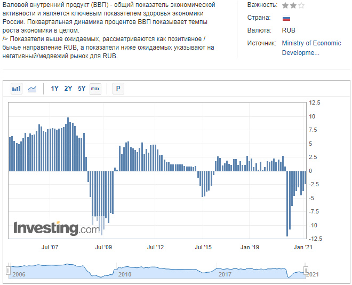Click the RUB currency value
This screenshot has height=285, width=352.
tap(289, 30)
